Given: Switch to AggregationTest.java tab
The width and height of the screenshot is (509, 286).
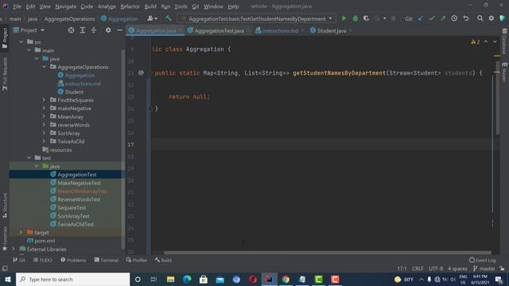Looking at the screenshot, I should tap(219, 30).
